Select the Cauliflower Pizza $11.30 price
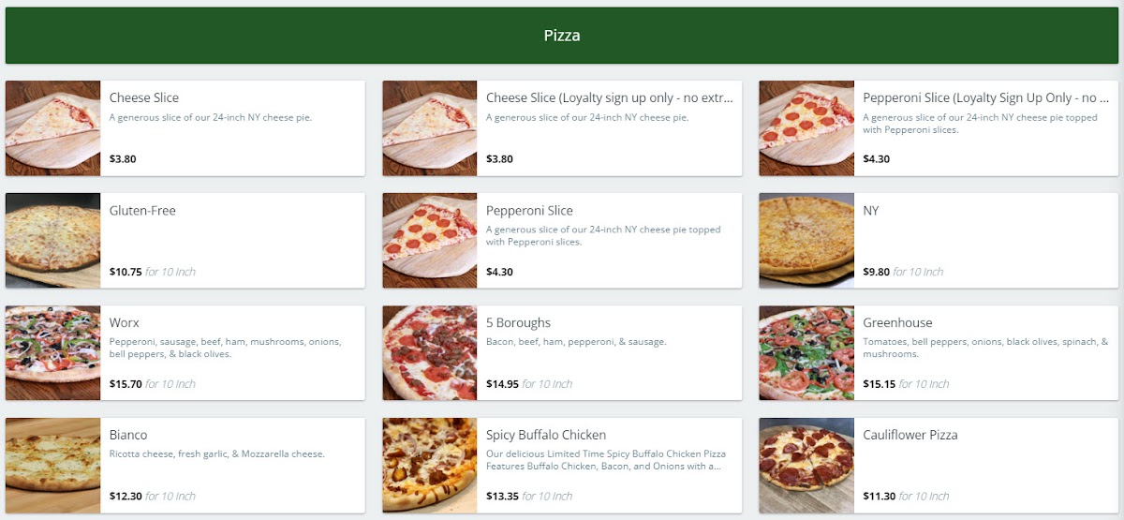Screen dimensions: 1124x520 [877, 497]
